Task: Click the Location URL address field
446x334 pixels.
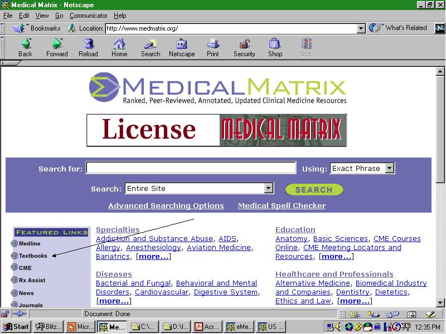Action: tap(231, 28)
